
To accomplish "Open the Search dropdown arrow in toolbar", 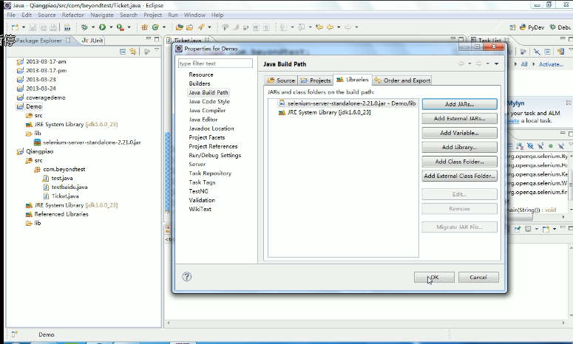I will 209,27.
